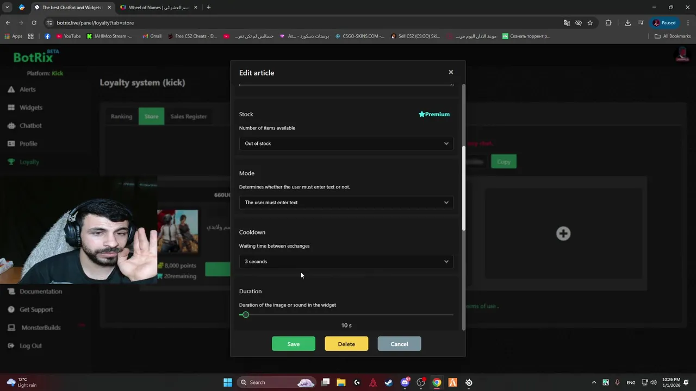Open the Mode dropdown showing user must enter text

346,203
